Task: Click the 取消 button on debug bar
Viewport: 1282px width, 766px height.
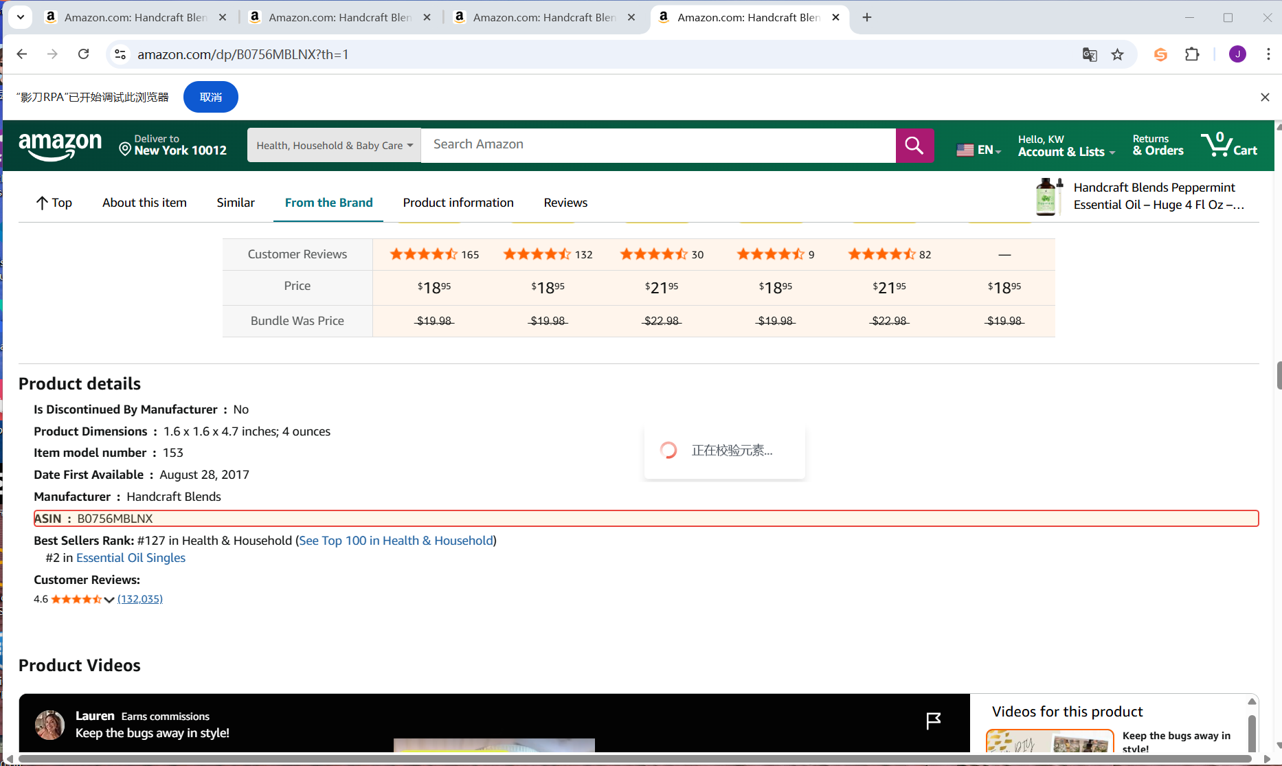Action: point(211,97)
